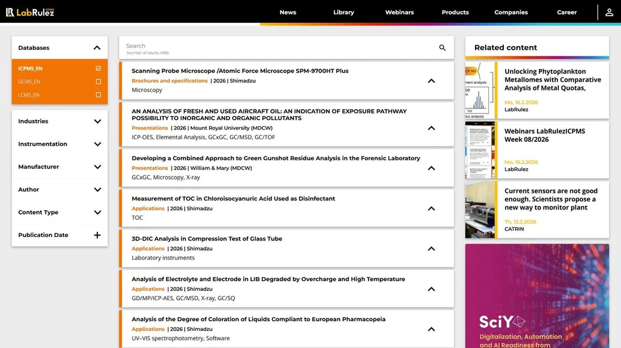The image size is (621, 348).
Task: Expand the Instrumentation filter
Action: [x=97, y=144]
